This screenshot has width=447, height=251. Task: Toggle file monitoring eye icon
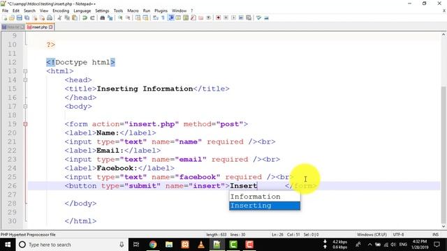(x=209, y=17)
